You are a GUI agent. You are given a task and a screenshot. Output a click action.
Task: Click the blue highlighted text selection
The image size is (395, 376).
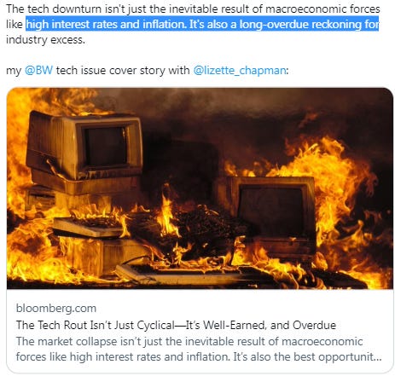pos(202,24)
